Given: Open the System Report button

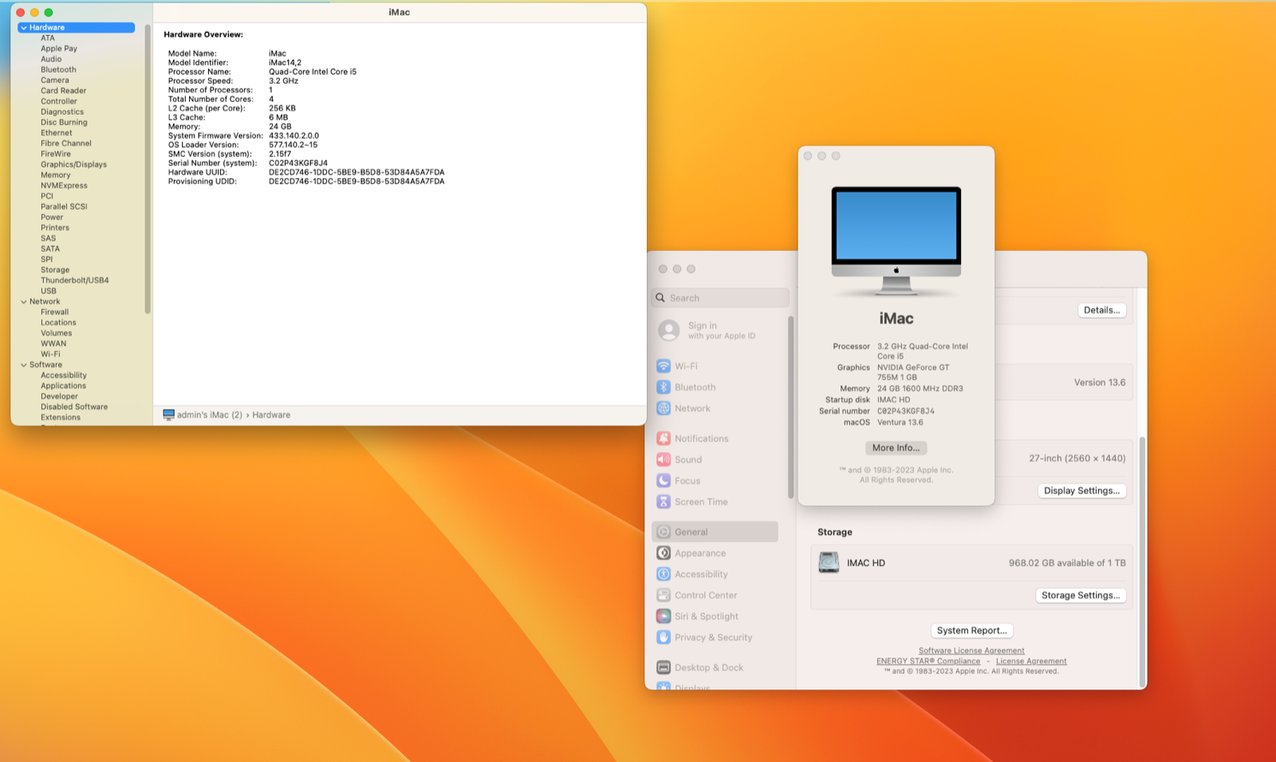Looking at the screenshot, I should [x=971, y=630].
